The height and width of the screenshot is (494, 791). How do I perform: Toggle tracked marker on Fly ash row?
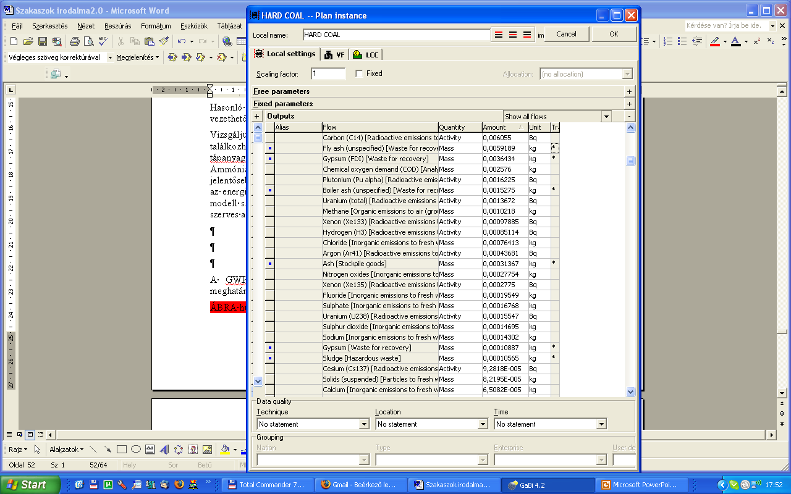click(x=555, y=148)
